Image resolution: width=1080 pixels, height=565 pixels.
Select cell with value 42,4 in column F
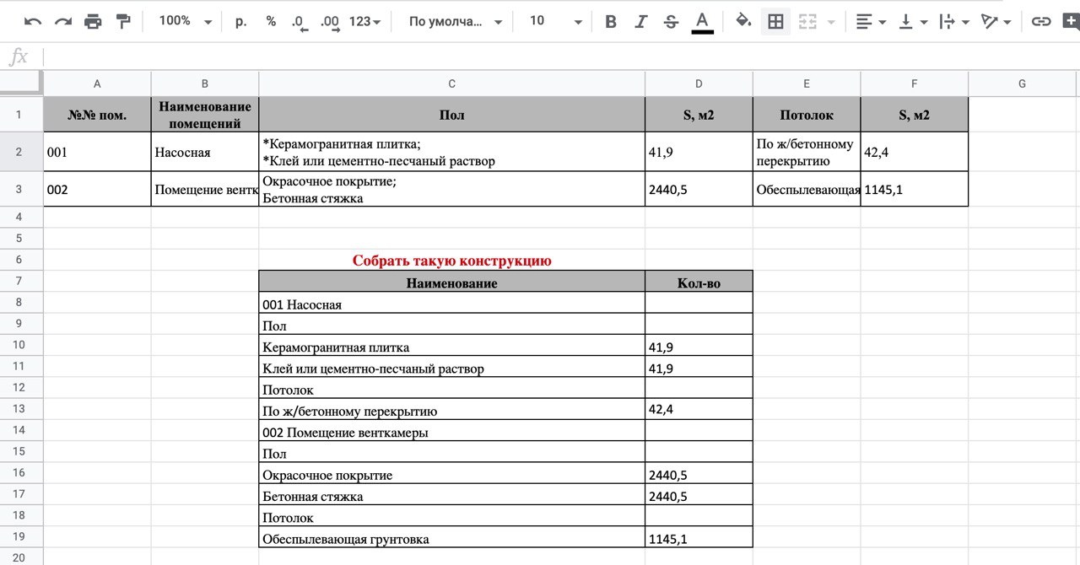(x=915, y=152)
